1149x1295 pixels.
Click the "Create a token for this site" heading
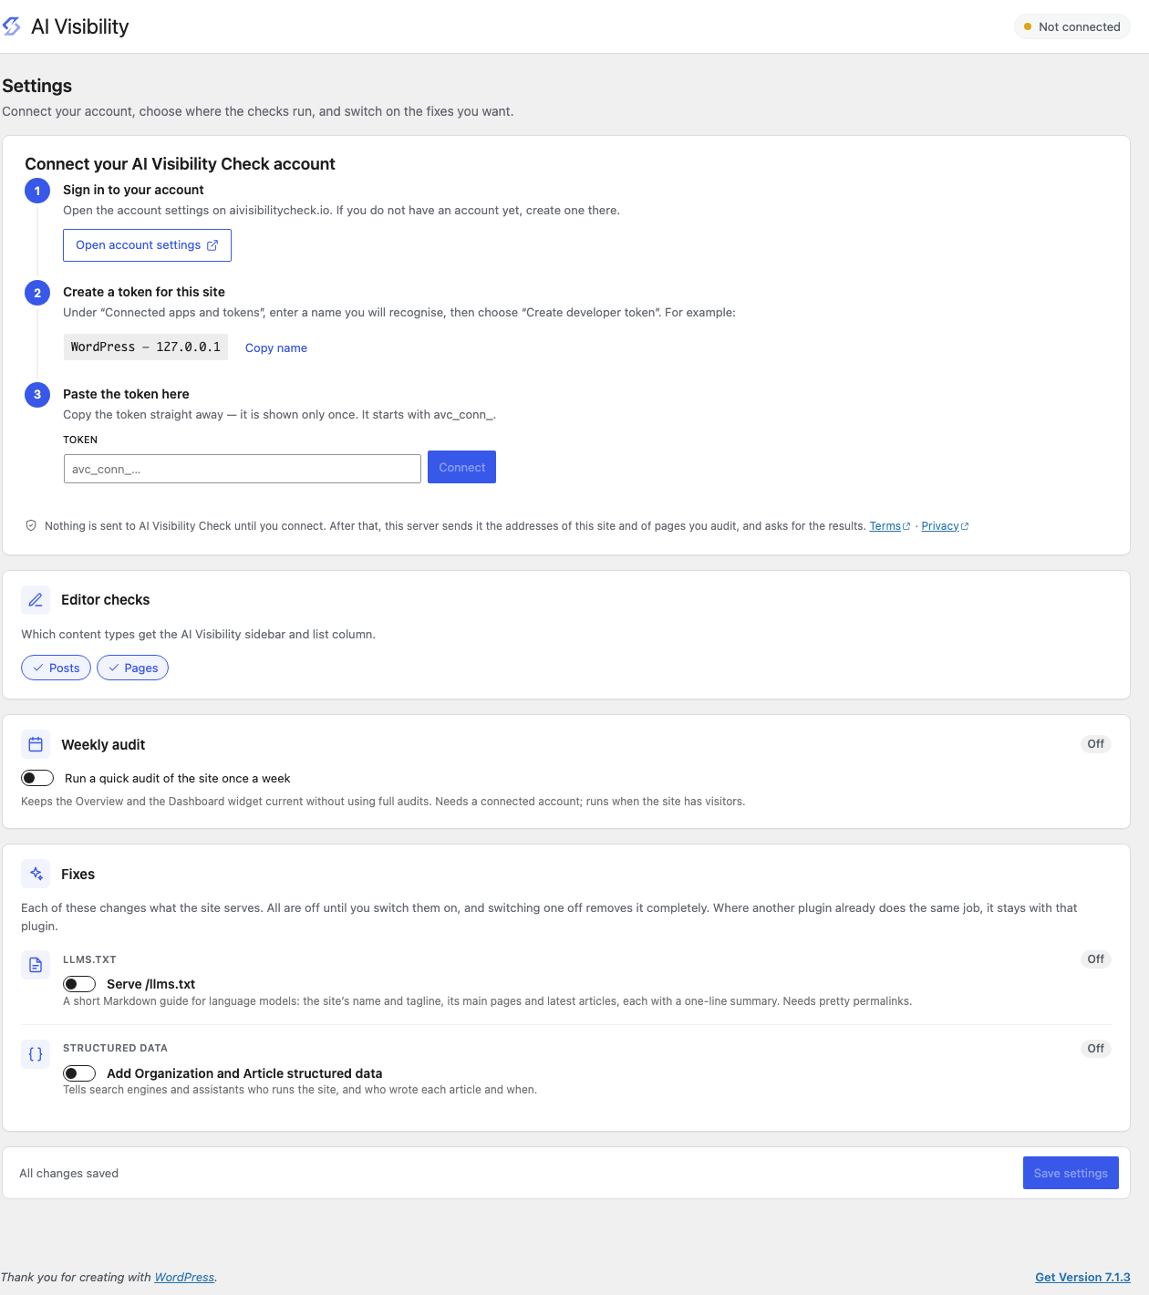click(x=144, y=292)
